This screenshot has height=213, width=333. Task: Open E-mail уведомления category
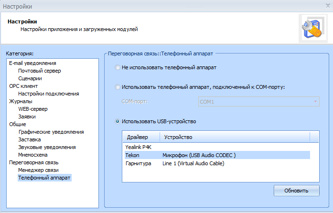pos(32,63)
